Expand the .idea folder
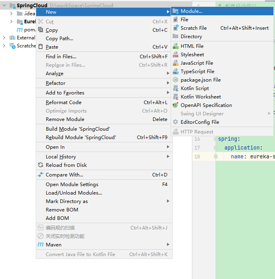This screenshot has width=275, height=279. pos(11,13)
